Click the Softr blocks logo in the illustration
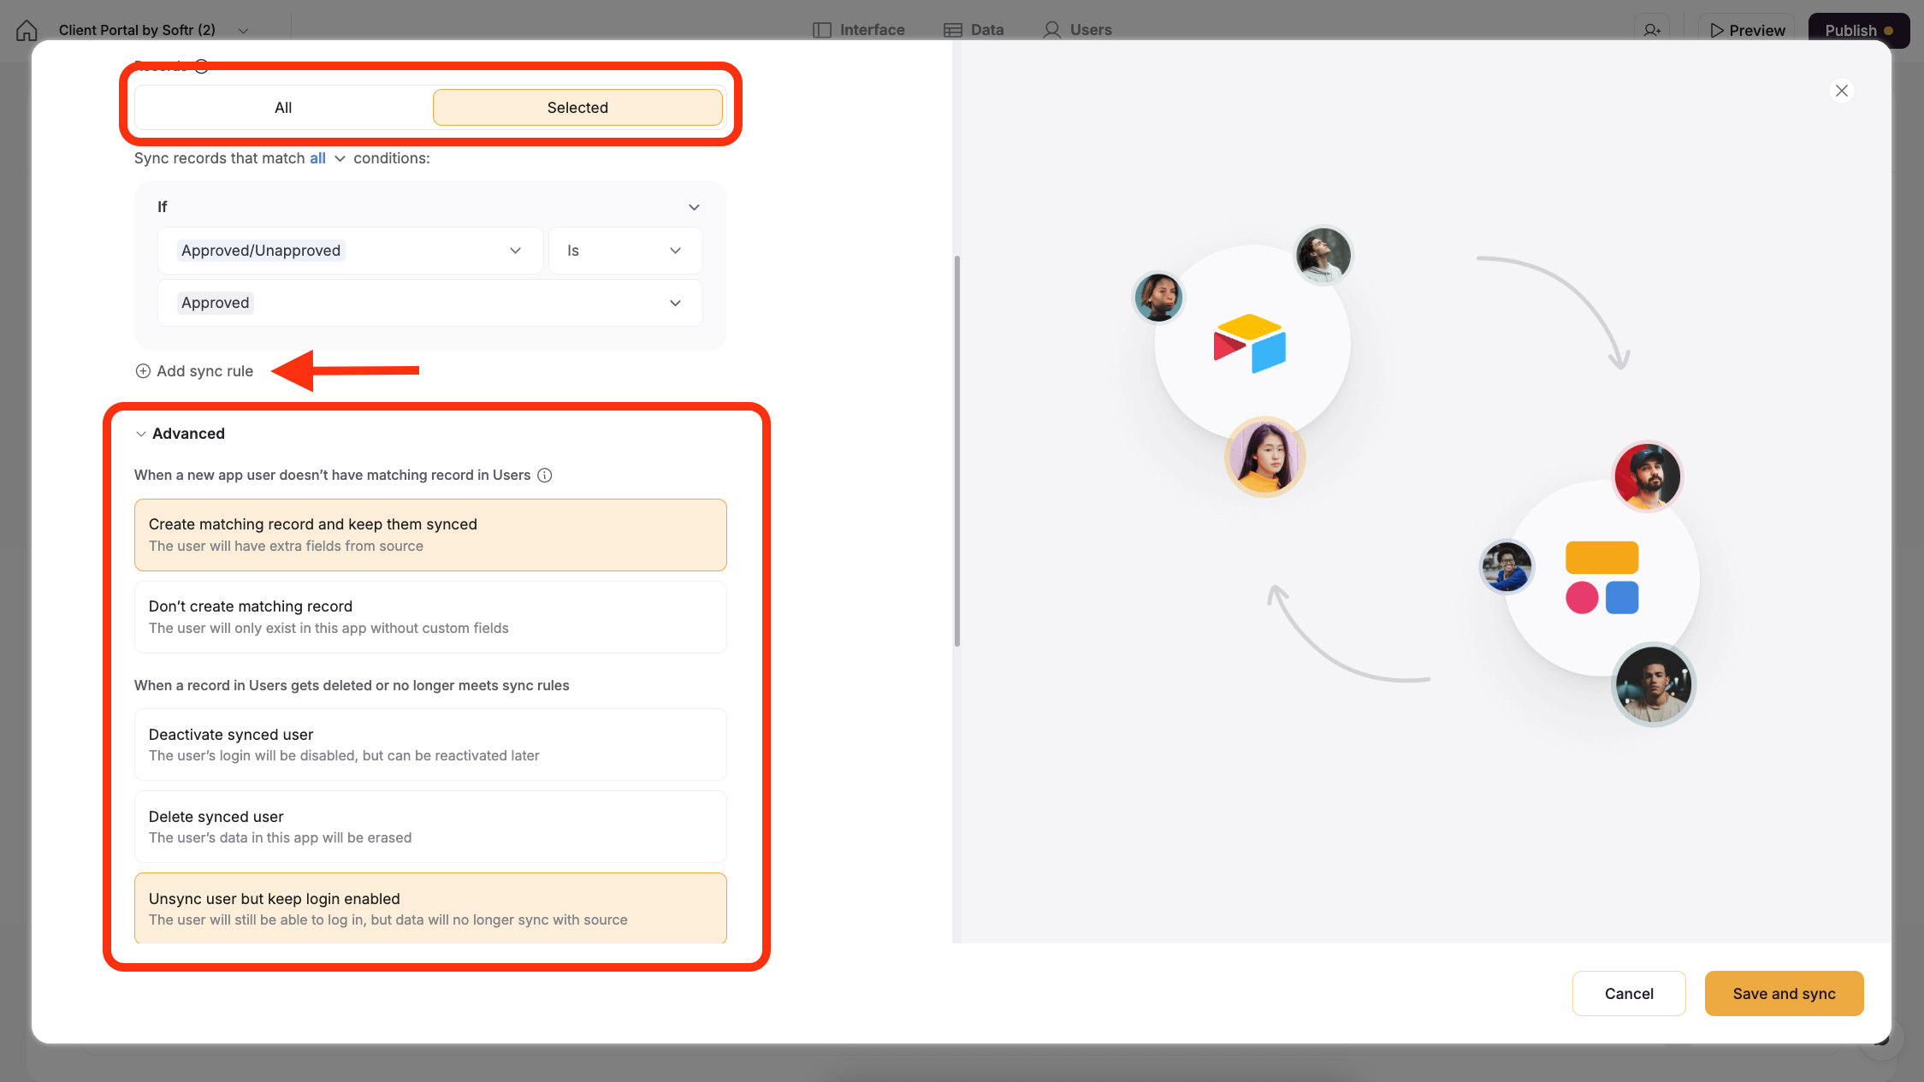Image resolution: width=1924 pixels, height=1082 pixels. pyautogui.click(x=1601, y=577)
